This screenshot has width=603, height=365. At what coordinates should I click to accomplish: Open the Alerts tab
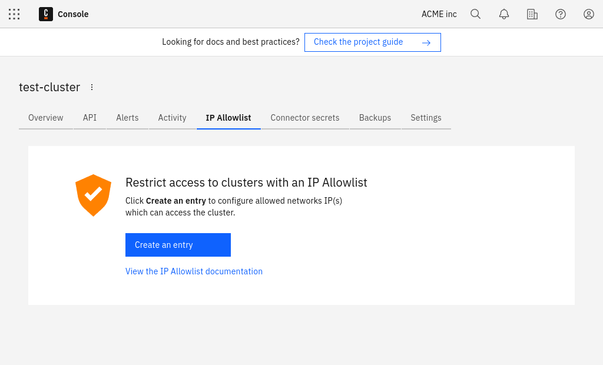[127, 118]
